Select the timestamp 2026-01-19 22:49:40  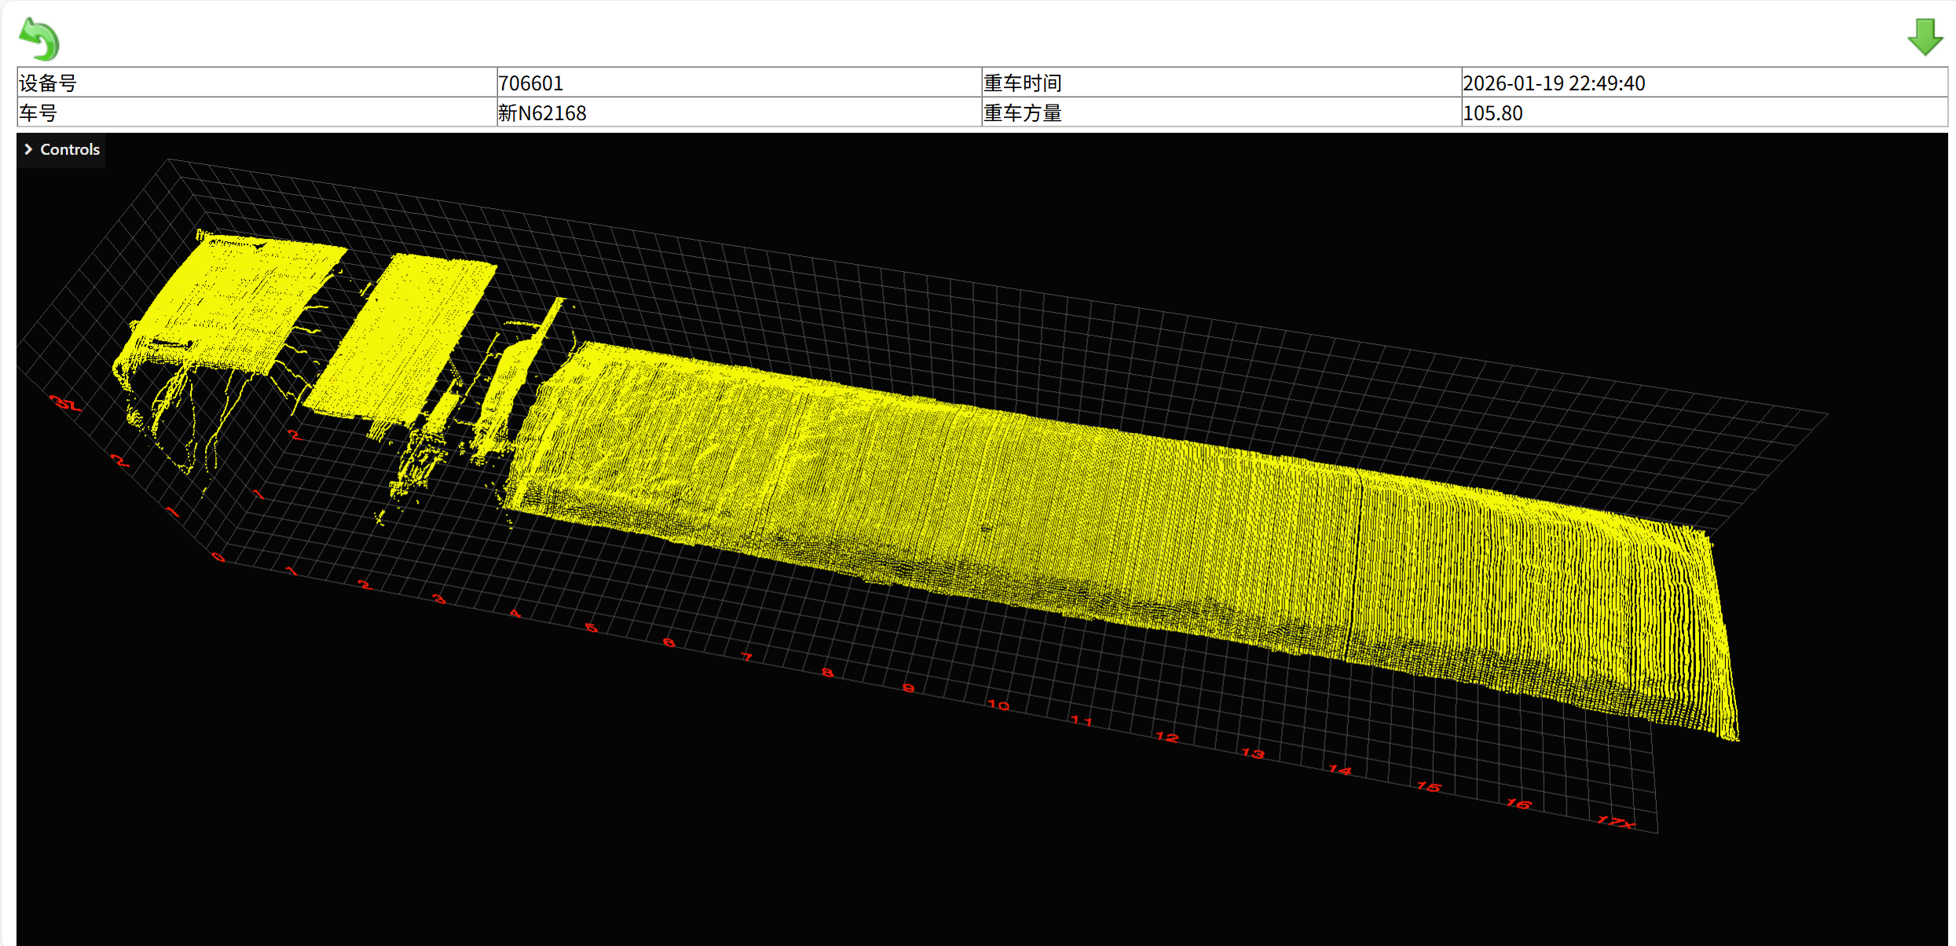pos(1553,83)
